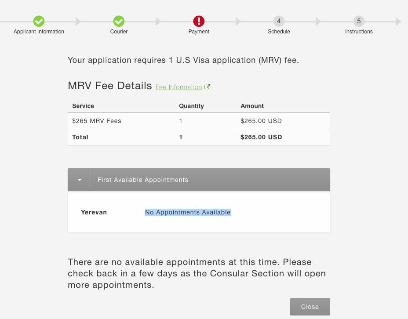Open the Instructions step label
This screenshot has width=408, height=319.
359,32
